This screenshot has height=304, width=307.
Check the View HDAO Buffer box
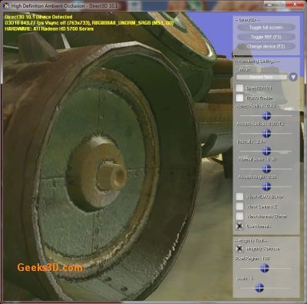point(239,197)
